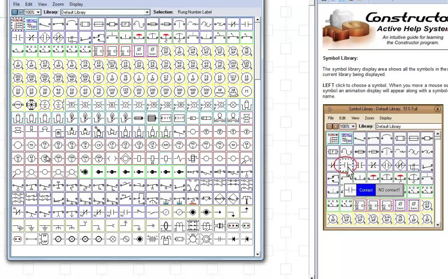Open the File menu
This screenshot has height=279, width=448.
click(x=17, y=4)
